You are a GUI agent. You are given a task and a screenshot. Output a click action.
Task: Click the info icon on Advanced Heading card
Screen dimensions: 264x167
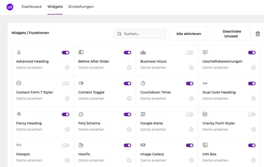click(67, 68)
